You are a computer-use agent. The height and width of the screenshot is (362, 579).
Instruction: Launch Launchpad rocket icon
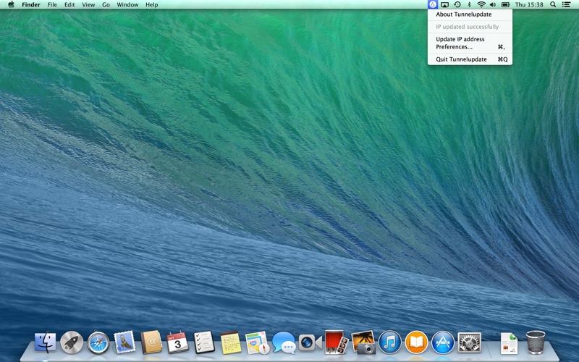pyautogui.click(x=72, y=342)
